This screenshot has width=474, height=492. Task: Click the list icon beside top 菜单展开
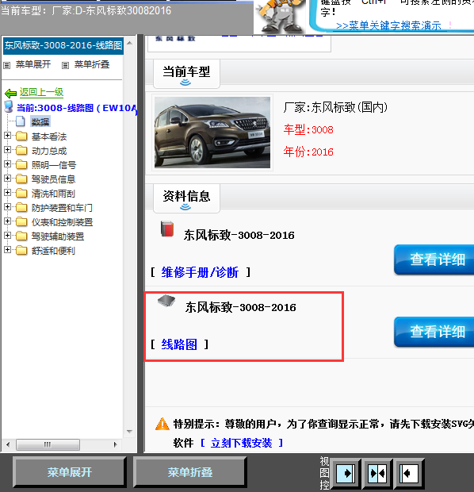click(x=7, y=65)
